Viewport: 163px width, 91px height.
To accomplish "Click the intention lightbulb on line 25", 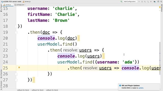I will pos(19,67).
